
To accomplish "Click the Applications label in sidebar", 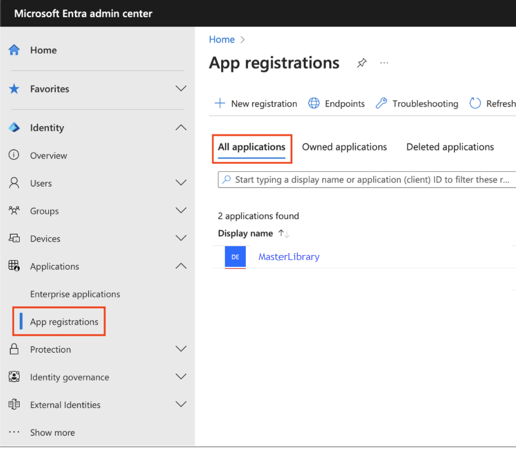I will click(x=55, y=266).
